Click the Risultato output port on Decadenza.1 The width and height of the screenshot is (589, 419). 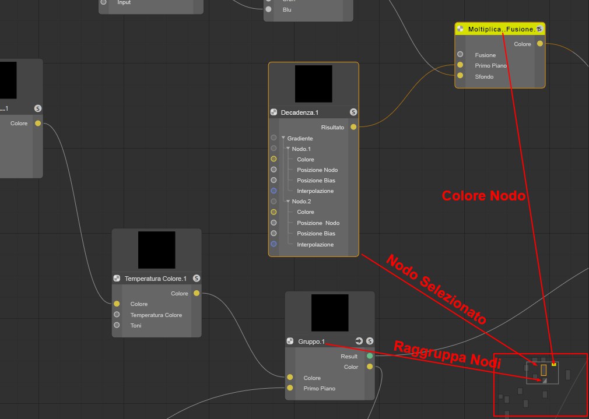coord(353,127)
